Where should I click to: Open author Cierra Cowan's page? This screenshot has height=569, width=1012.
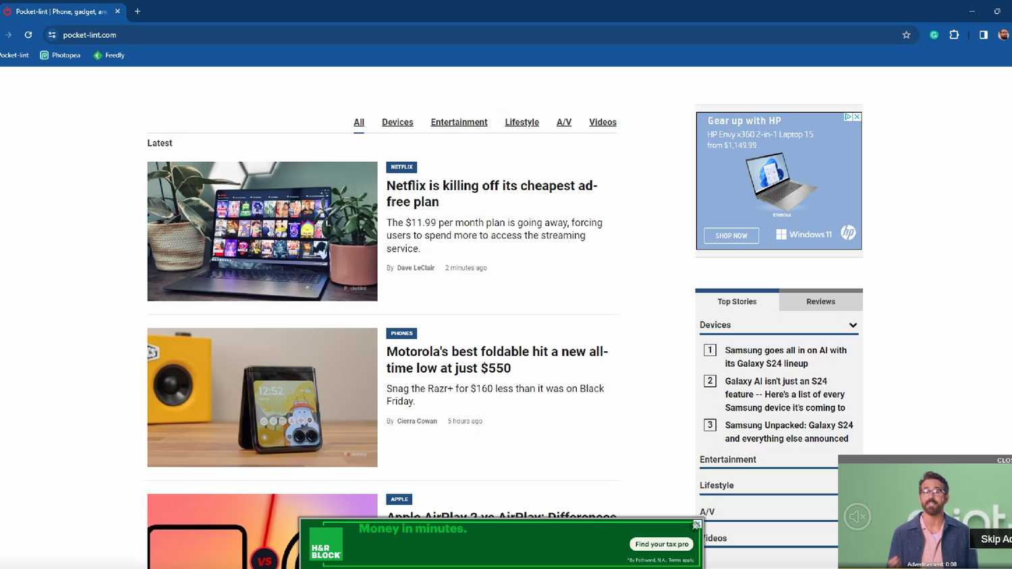[x=417, y=421]
